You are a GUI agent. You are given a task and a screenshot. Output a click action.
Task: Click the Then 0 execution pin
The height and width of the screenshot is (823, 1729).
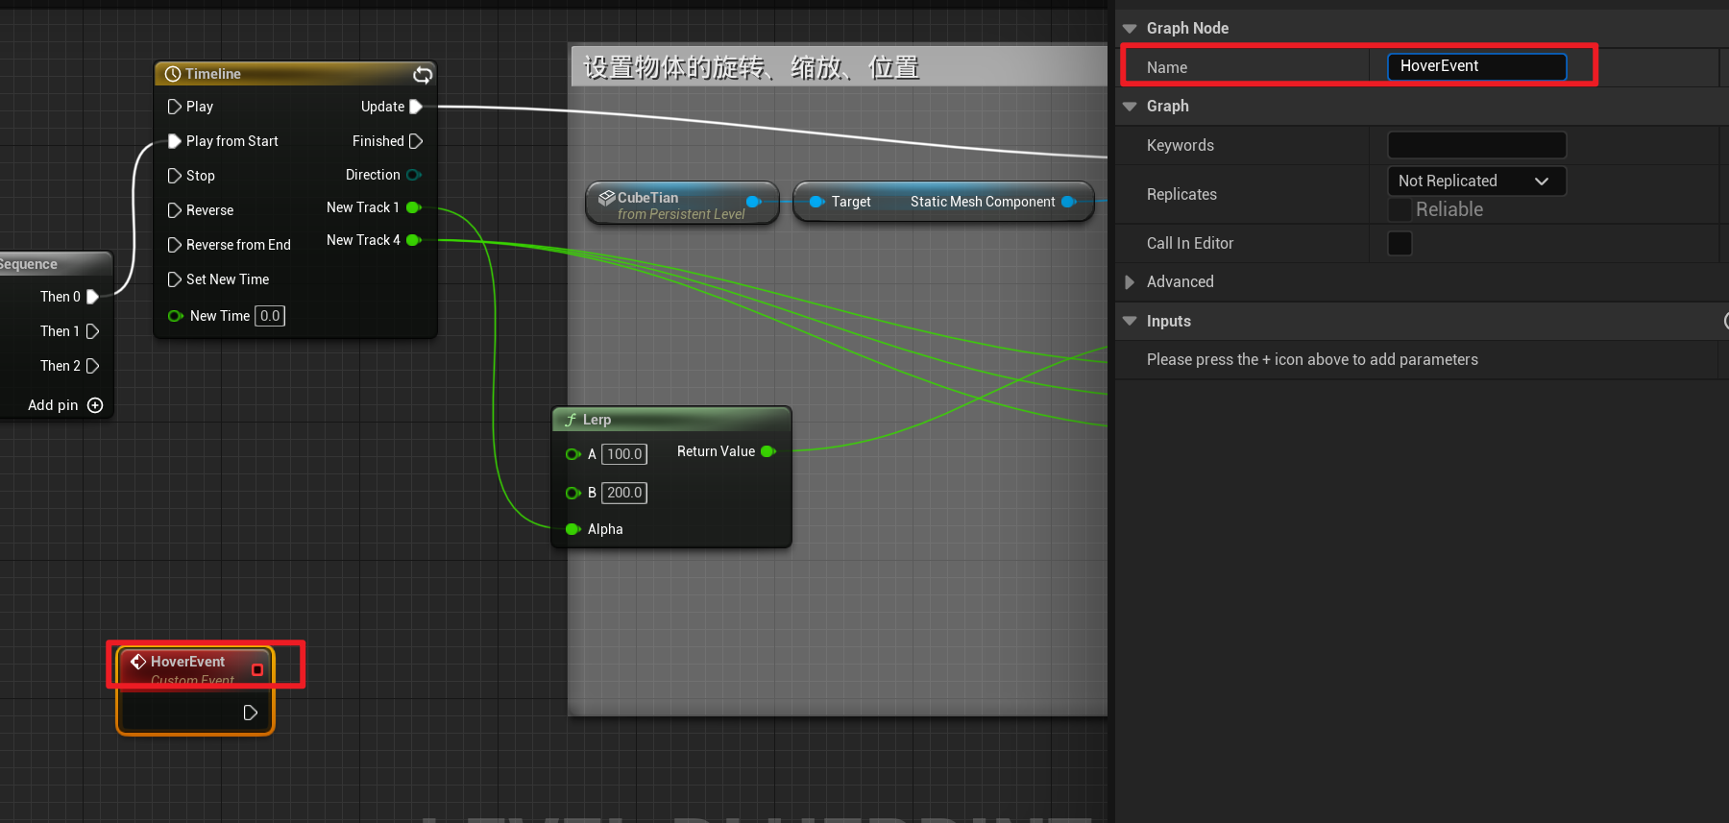[x=93, y=297]
